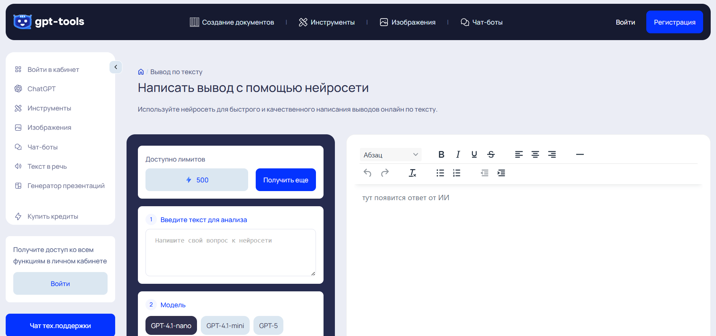
Task: Focus the text analysis input field
Action: pyautogui.click(x=230, y=252)
